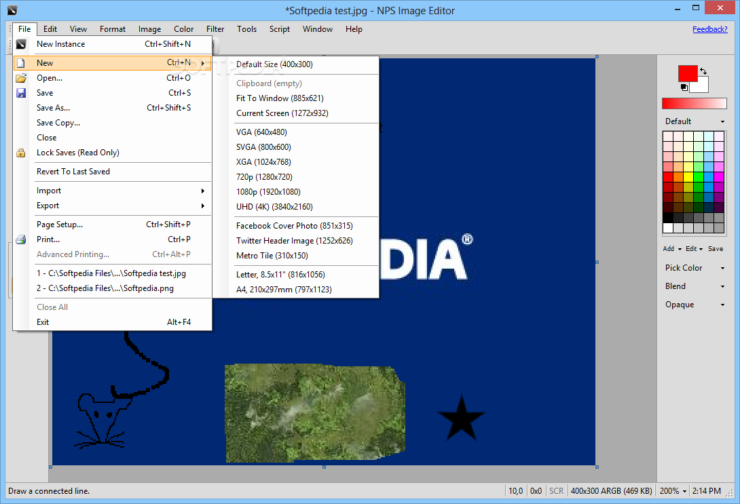The height and width of the screenshot is (504, 740).
Task: Create new Default Size (400x300) image
Action: (296, 64)
